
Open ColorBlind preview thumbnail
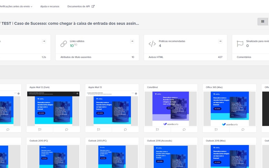click(x=171, y=109)
